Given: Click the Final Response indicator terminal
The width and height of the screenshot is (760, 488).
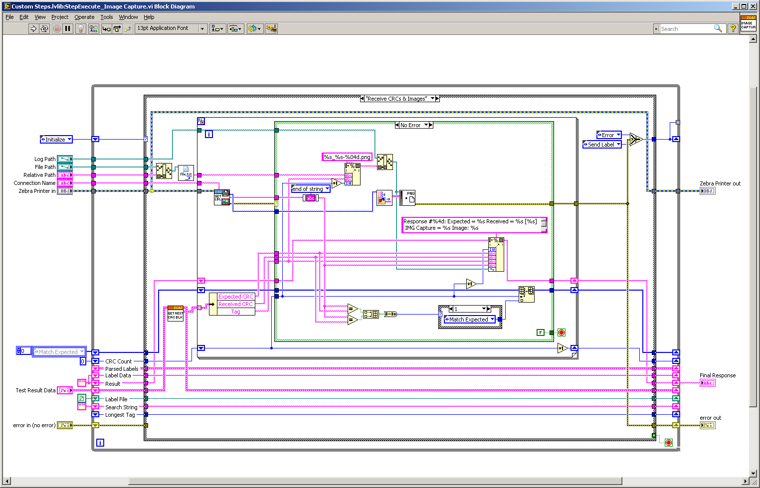Looking at the screenshot, I should [707, 383].
